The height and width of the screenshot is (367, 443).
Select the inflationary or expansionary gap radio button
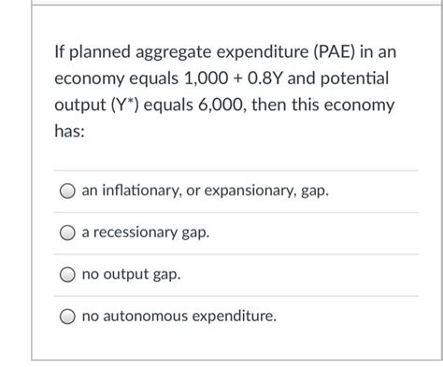point(67,191)
